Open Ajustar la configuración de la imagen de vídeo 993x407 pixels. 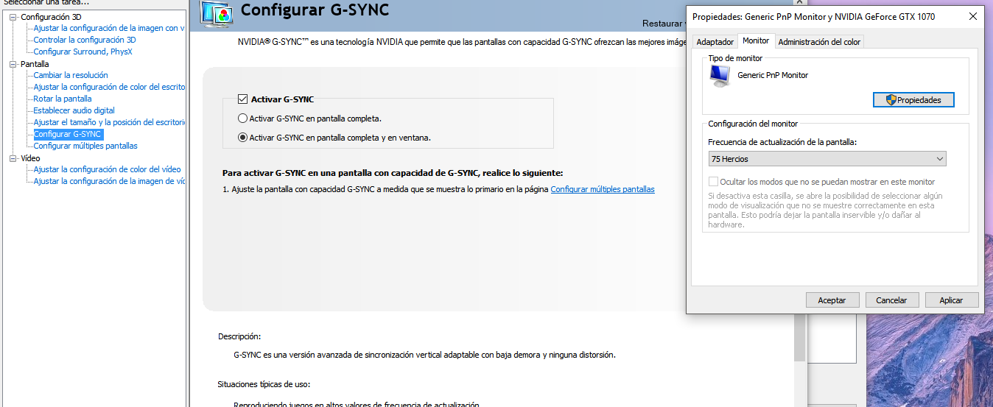tap(109, 181)
